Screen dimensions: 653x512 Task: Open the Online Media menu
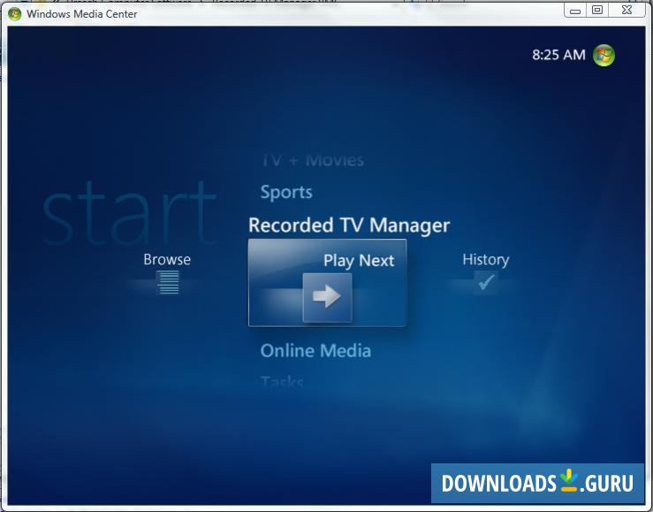coord(315,351)
